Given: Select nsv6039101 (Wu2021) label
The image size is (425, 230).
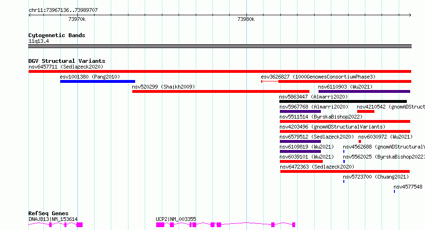Looking at the screenshot, I should click(x=307, y=157).
